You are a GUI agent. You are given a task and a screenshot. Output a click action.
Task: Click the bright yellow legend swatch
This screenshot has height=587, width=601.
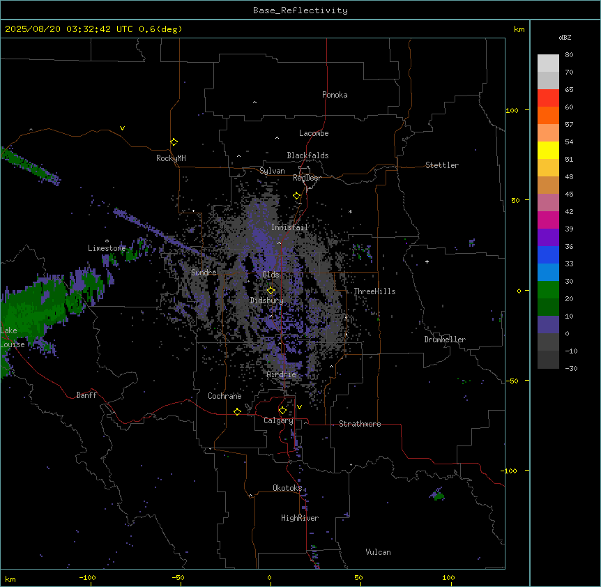click(x=548, y=150)
